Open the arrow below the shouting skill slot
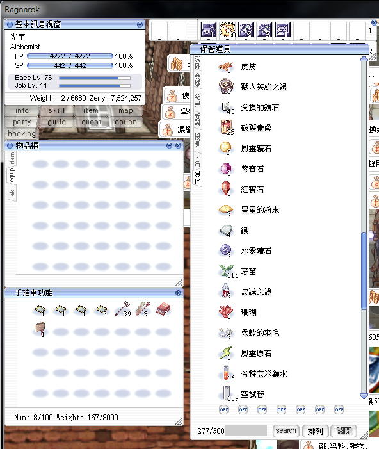 [x=283, y=40]
